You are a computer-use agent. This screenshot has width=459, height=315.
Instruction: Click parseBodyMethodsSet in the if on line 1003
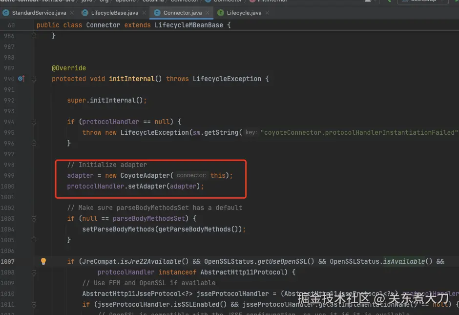tap(149, 218)
